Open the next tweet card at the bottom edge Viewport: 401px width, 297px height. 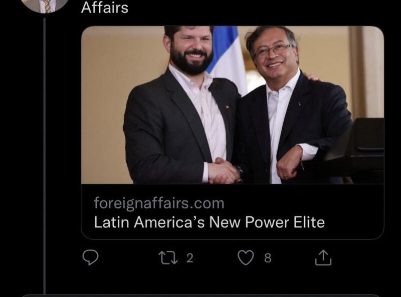click(x=200, y=295)
